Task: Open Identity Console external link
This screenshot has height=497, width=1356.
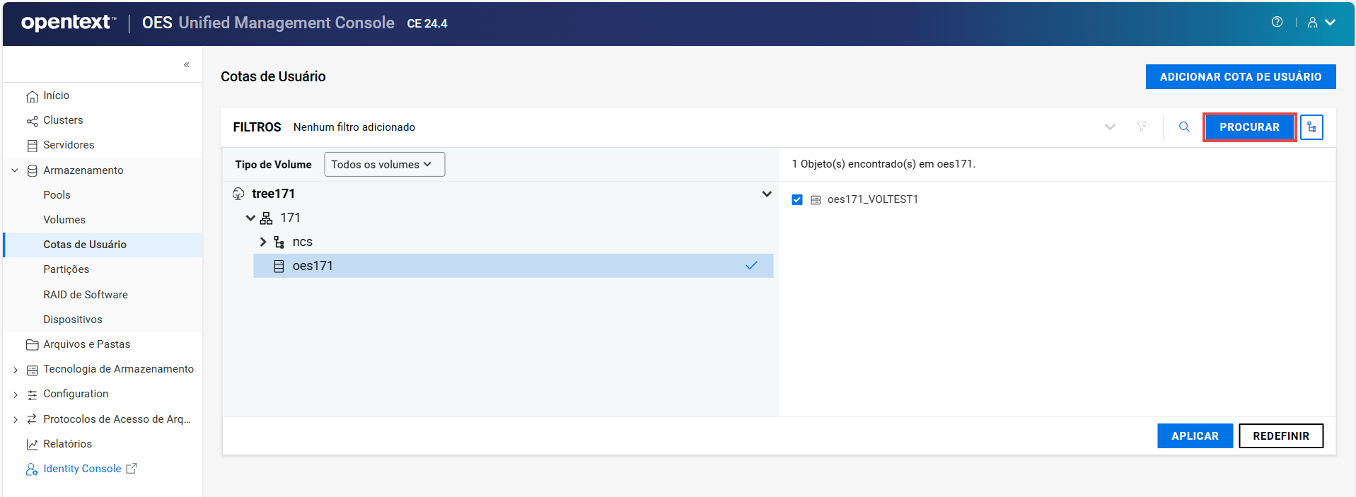Action: (82, 469)
